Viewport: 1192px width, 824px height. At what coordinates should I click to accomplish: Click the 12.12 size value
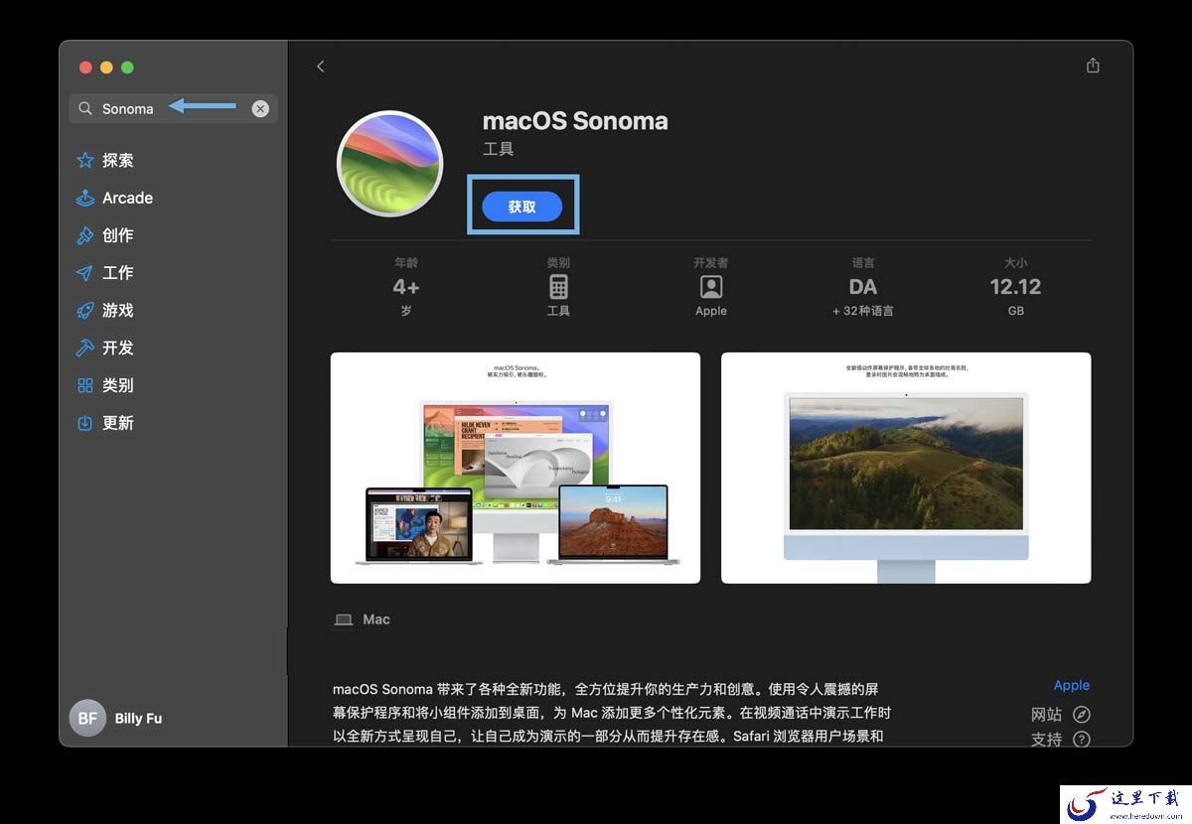(1015, 287)
